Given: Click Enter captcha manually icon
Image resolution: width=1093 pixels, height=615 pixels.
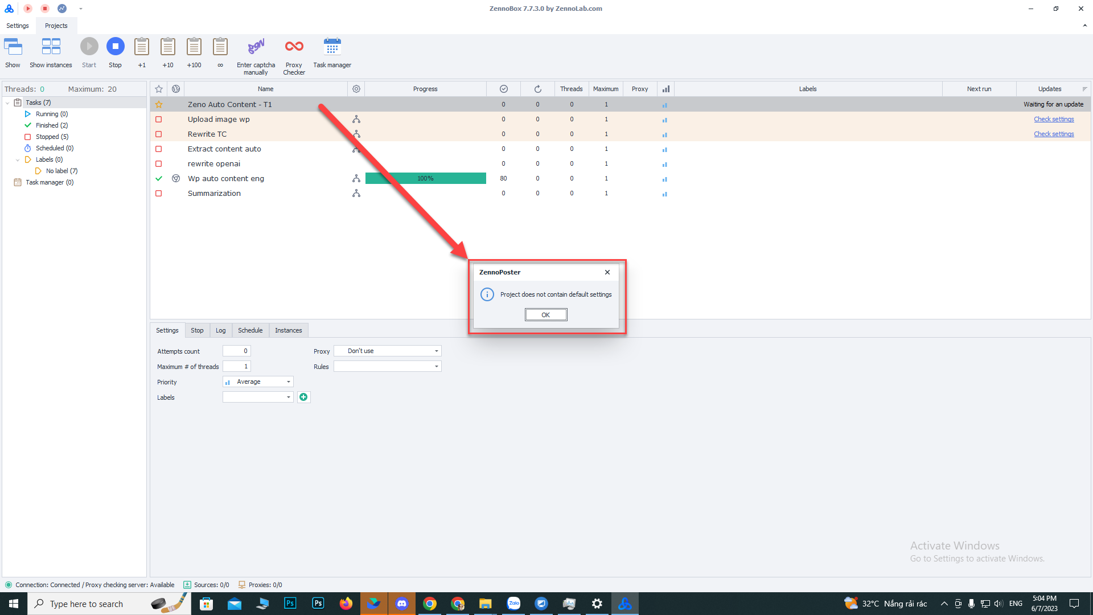Looking at the screenshot, I should point(256,47).
